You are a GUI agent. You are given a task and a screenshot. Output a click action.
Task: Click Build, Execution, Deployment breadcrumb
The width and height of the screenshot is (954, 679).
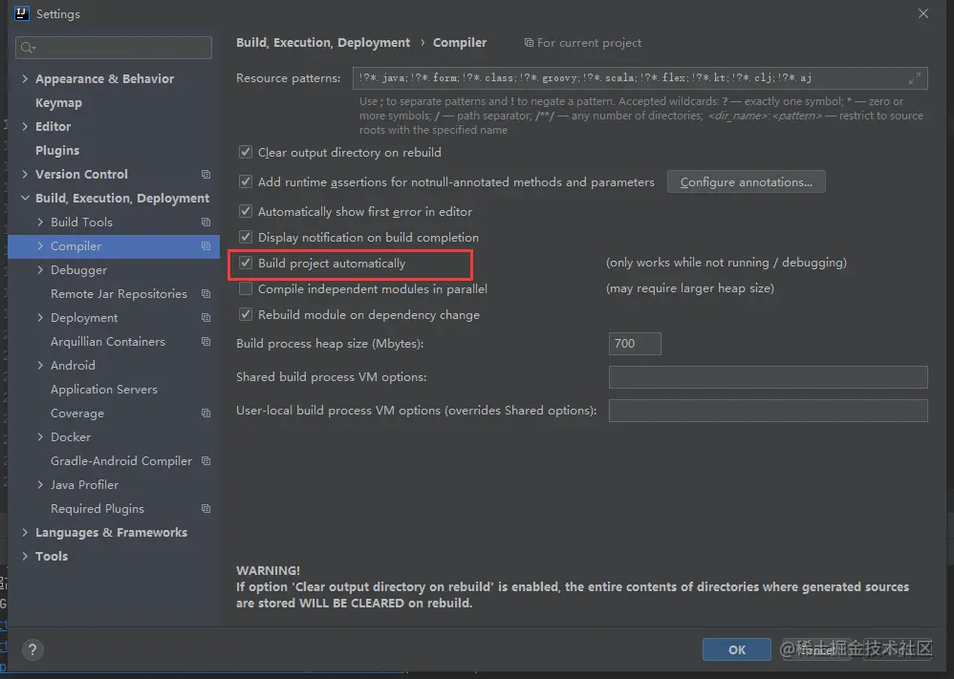pos(323,43)
